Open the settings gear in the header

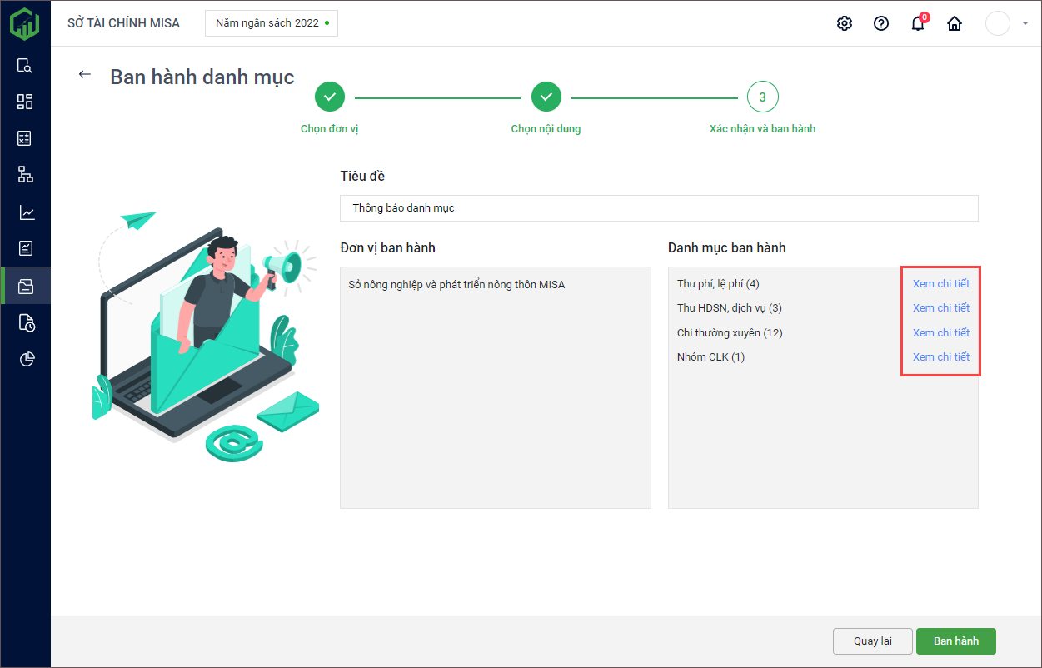[845, 23]
